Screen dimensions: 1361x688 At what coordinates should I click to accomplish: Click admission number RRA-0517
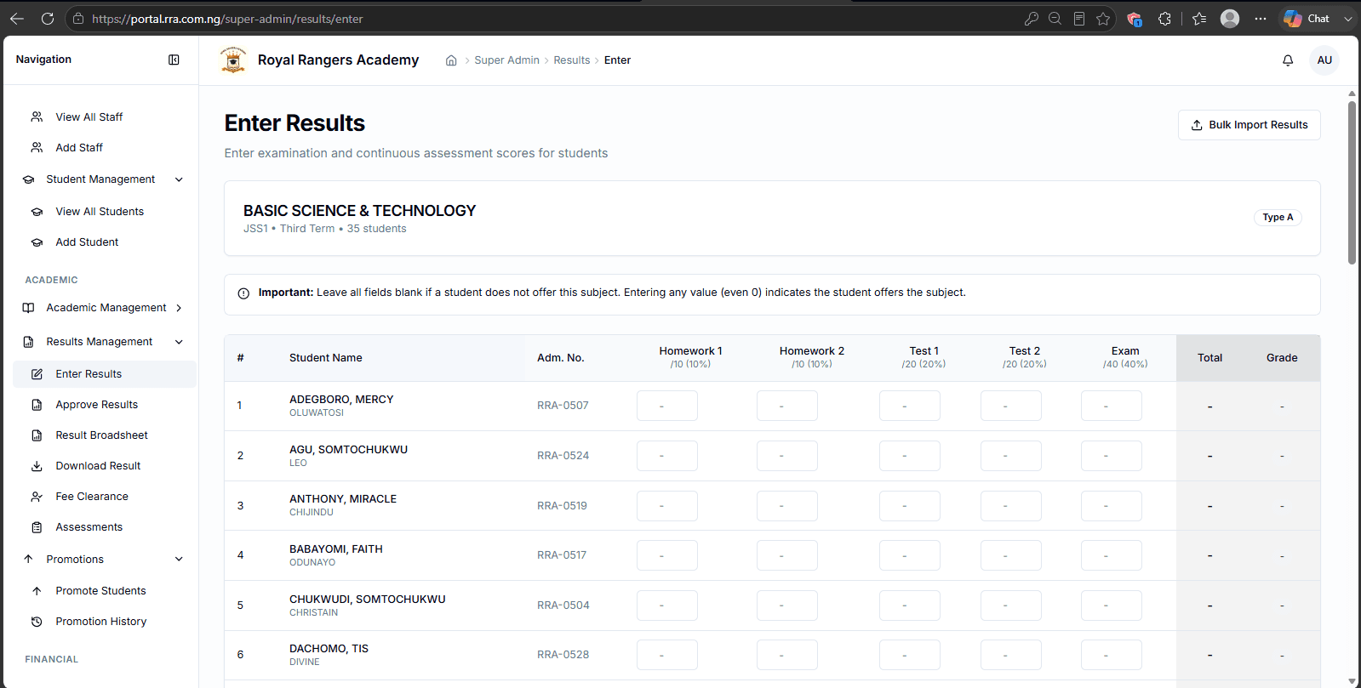pos(562,555)
